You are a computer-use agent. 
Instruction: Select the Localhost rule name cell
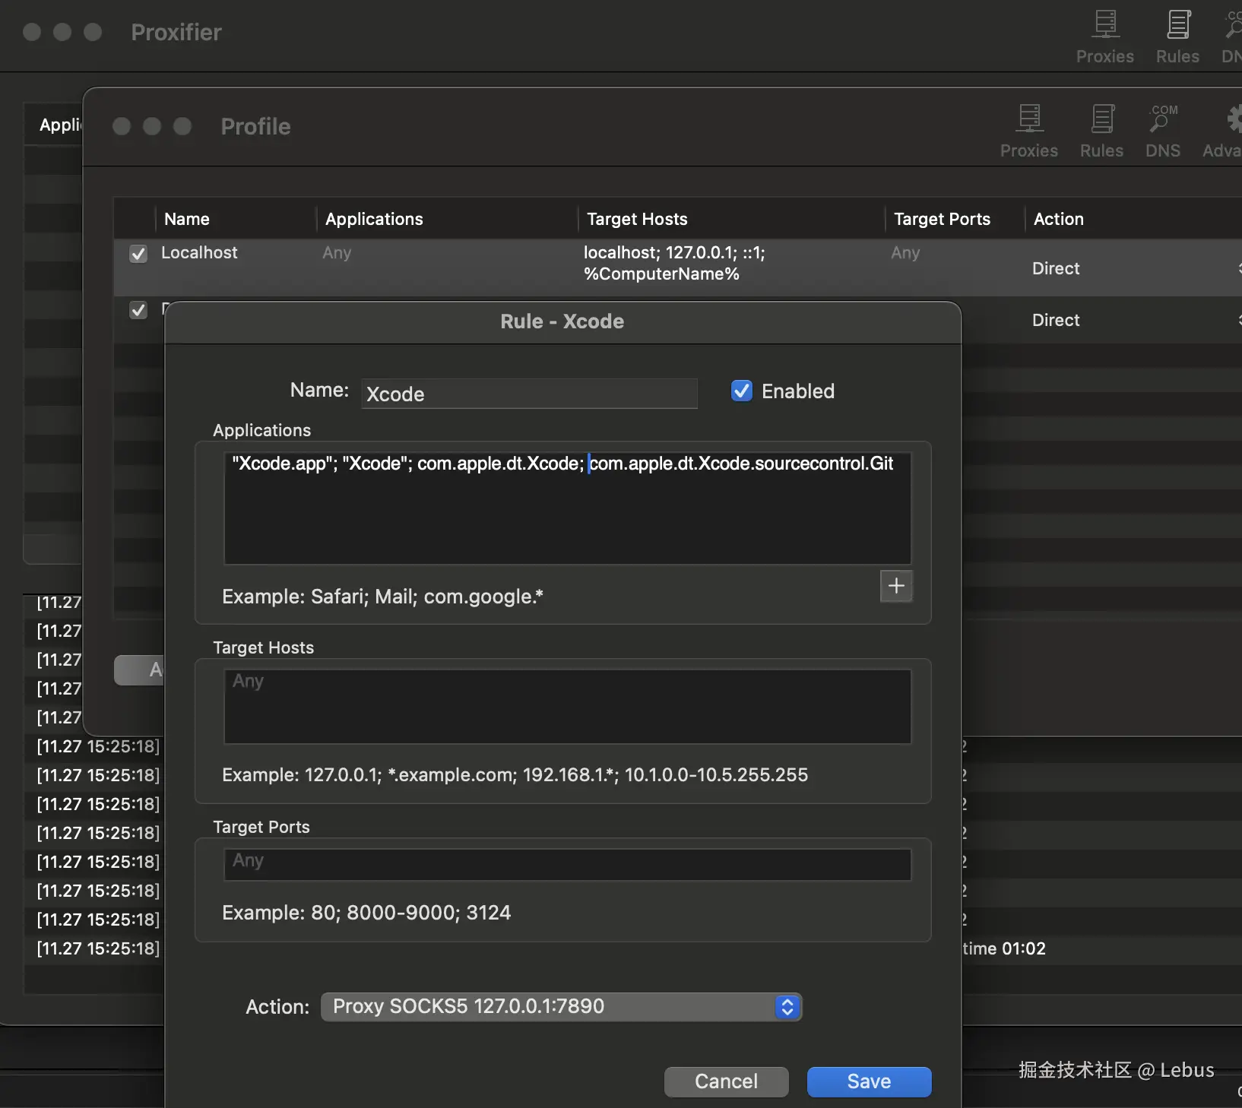(199, 253)
